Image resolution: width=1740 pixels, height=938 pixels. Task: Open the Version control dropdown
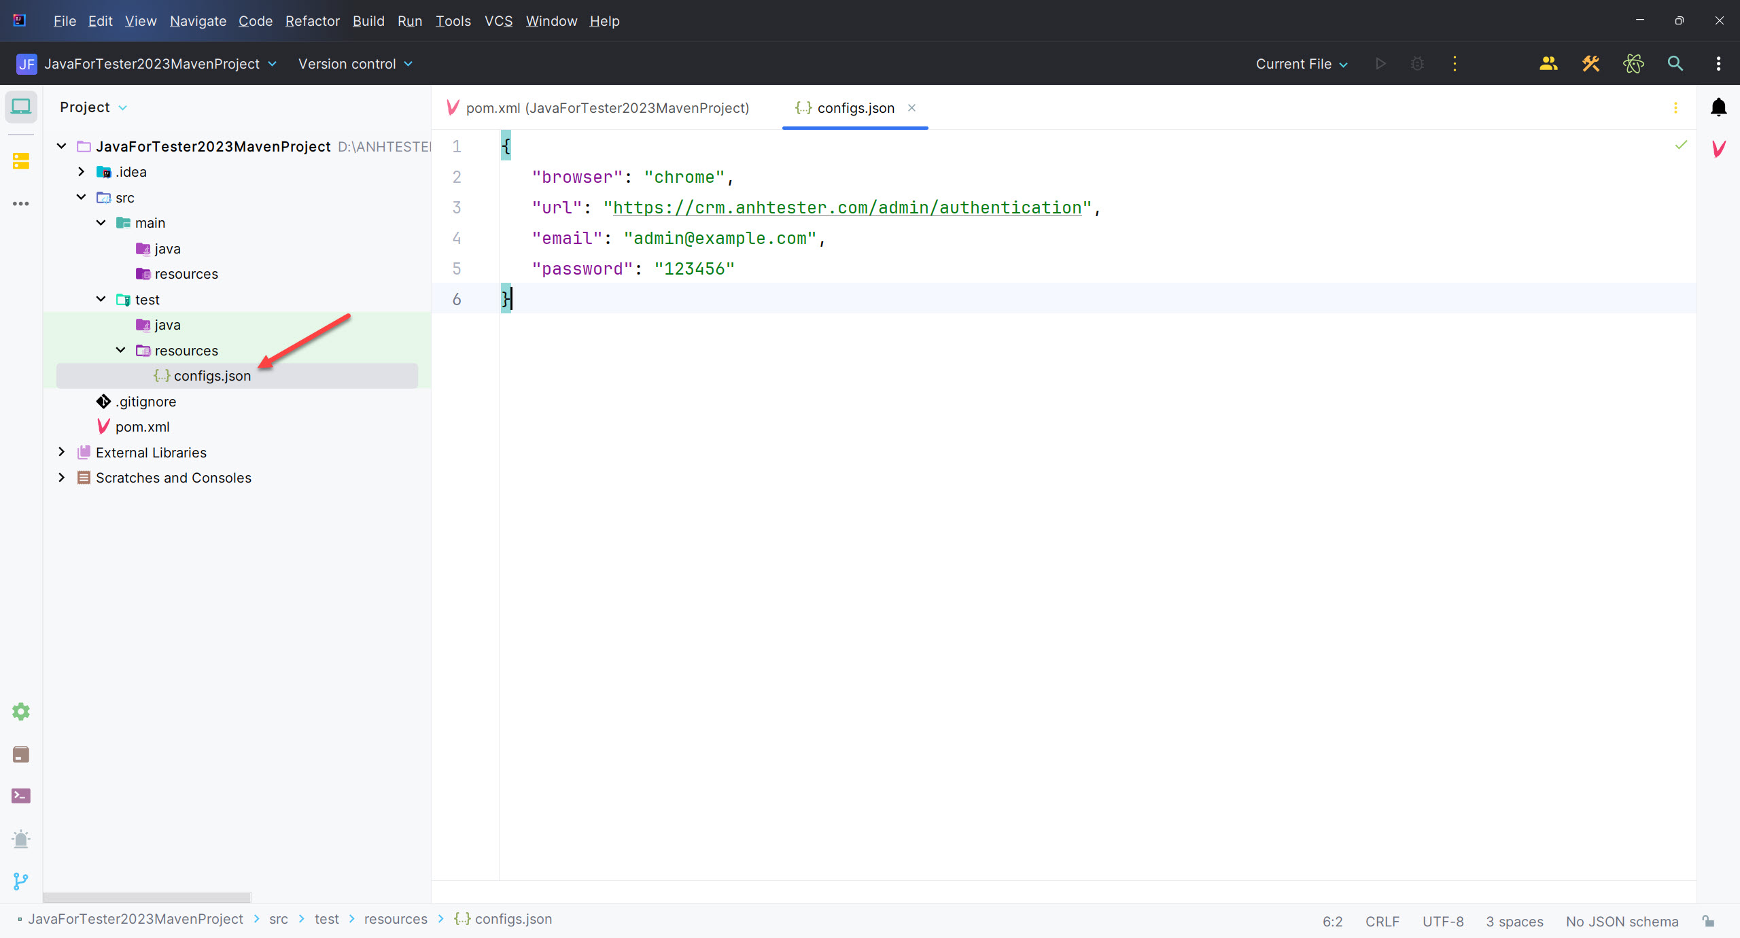point(355,64)
